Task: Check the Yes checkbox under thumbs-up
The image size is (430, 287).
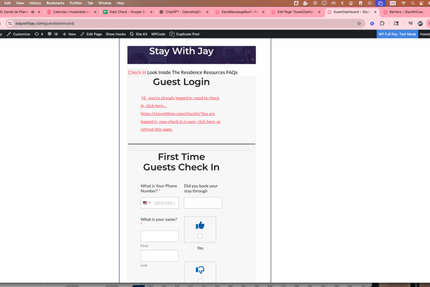Action: 200,236
